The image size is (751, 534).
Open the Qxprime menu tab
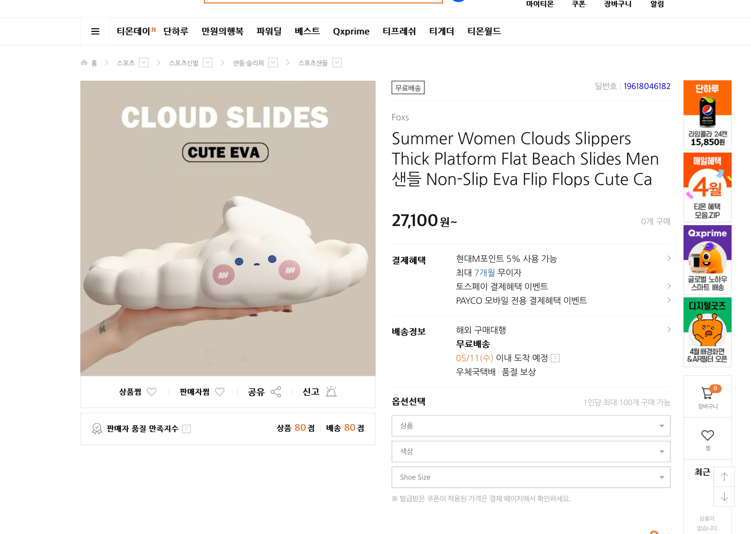pyautogui.click(x=351, y=32)
